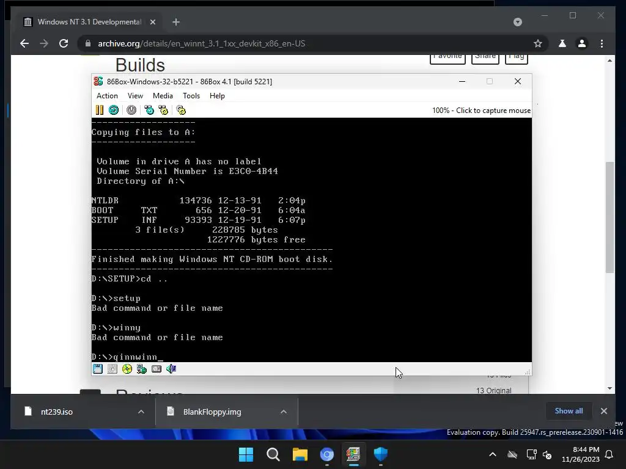
Task: Click the OneDrive cloud tray icon
Action: click(x=512, y=454)
